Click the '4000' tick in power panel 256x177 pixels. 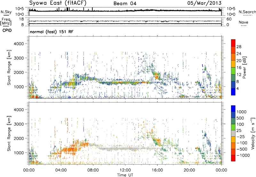[x=19, y=44]
